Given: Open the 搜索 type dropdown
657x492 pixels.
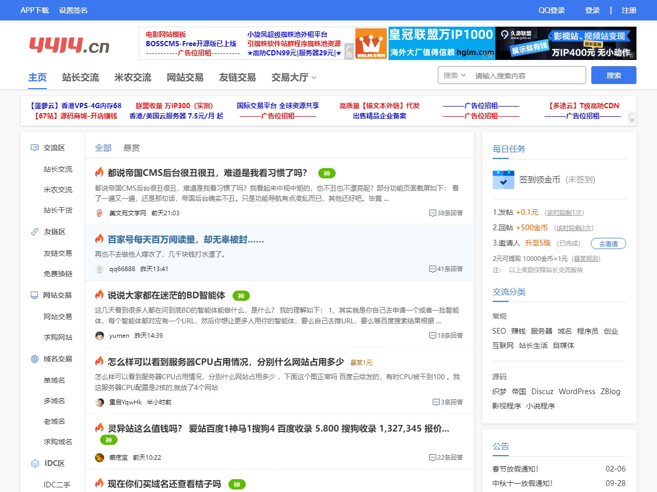Looking at the screenshot, I should [454, 75].
